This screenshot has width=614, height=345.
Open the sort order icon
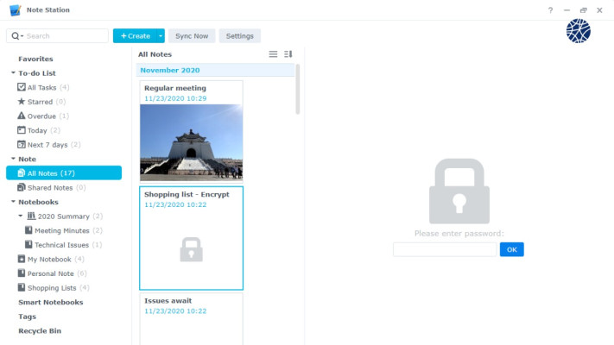(x=288, y=54)
